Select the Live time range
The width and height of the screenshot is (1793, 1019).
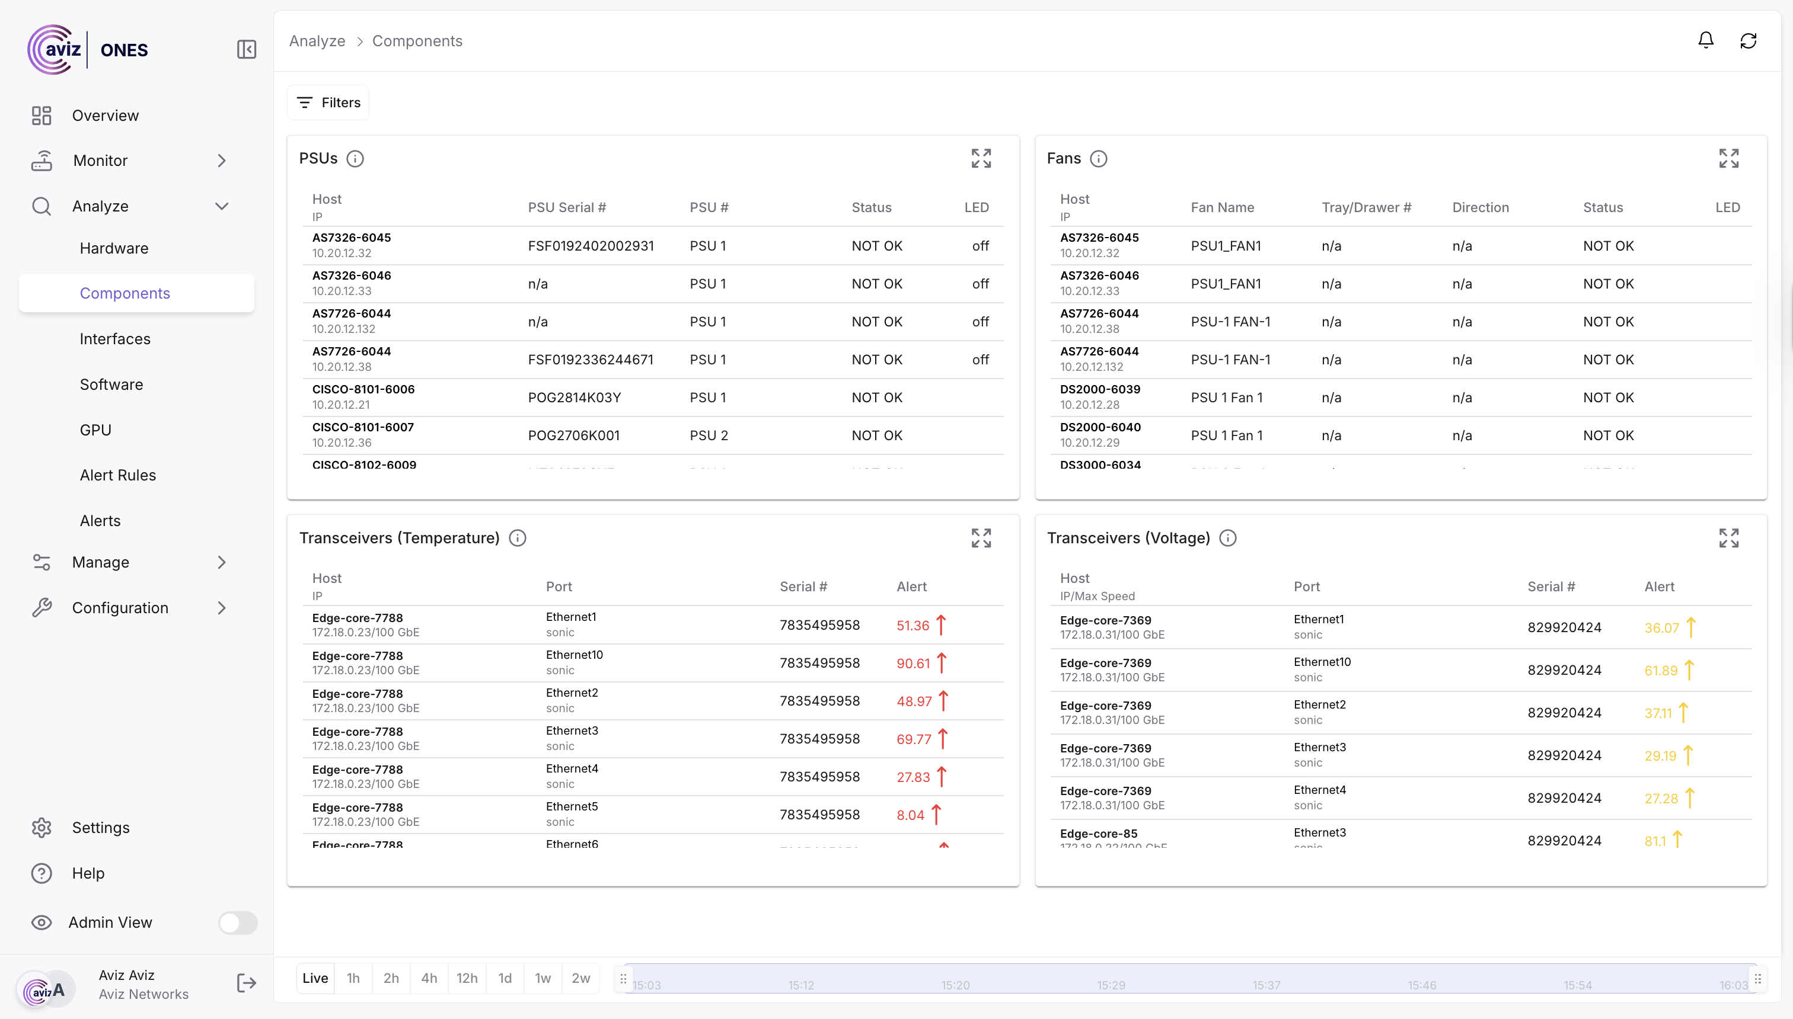pyautogui.click(x=315, y=978)
